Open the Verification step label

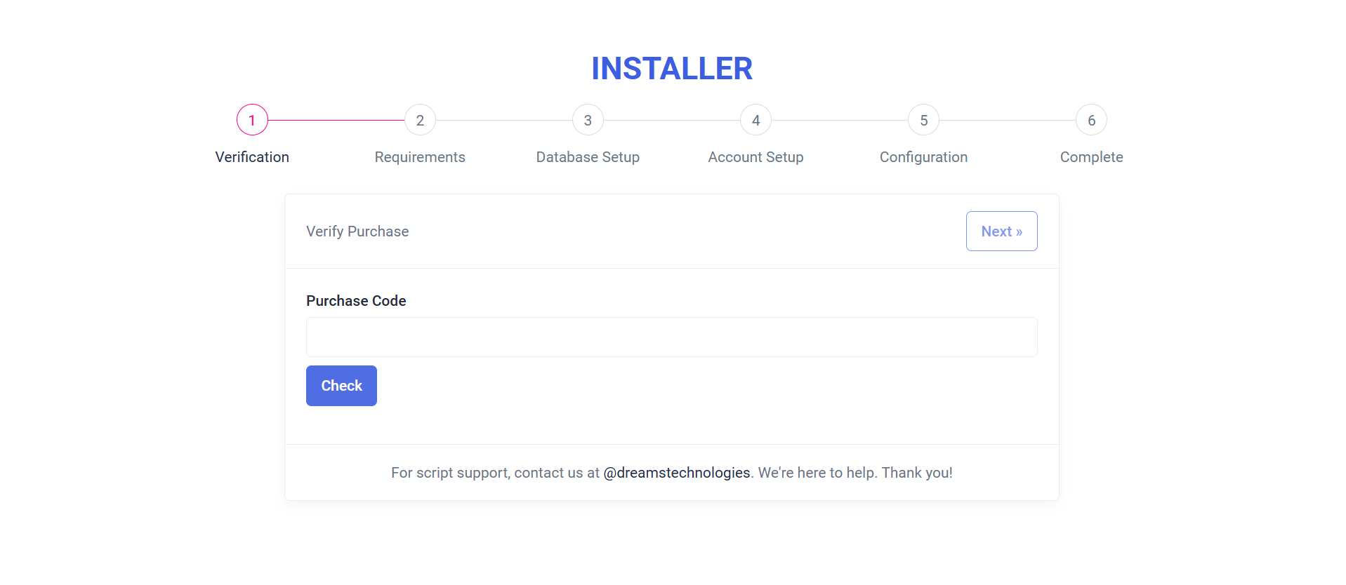pyautogui.click(x=252, y=157)
